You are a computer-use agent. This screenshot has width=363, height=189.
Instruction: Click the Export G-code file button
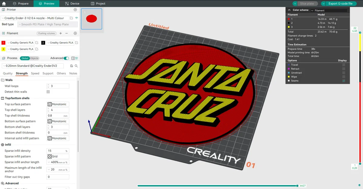point(341,3)
